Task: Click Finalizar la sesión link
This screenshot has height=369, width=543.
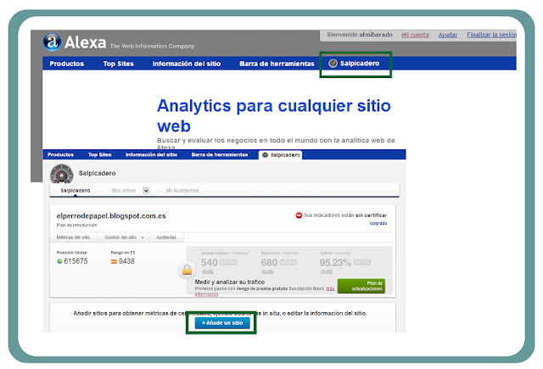Action: [x=491, y=35]
